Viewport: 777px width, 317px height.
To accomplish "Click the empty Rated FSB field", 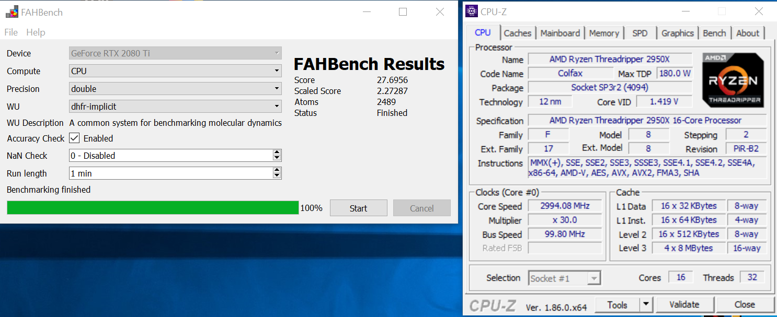I will 565,248.
